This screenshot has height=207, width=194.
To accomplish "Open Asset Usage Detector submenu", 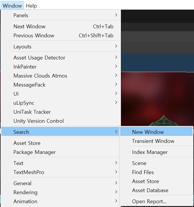I will coord(61,58).
